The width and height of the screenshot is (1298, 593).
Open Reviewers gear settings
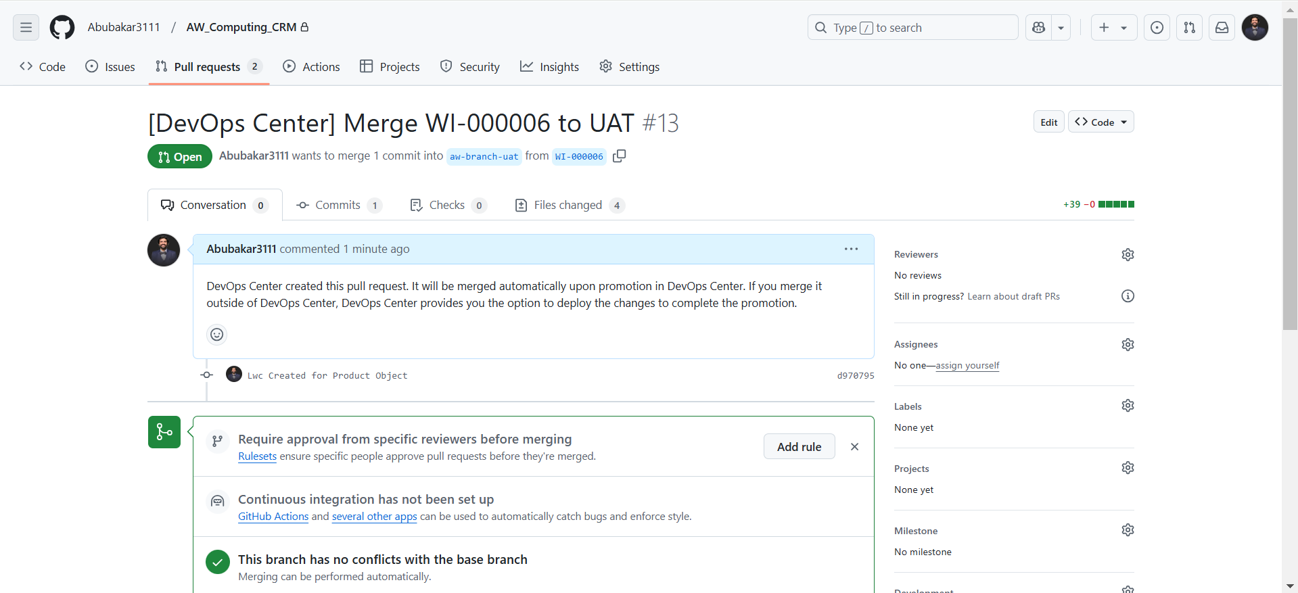pyautogui.click(x=1128, y=255)
